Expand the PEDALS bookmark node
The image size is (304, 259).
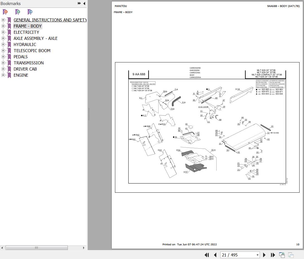coord(3,57)
